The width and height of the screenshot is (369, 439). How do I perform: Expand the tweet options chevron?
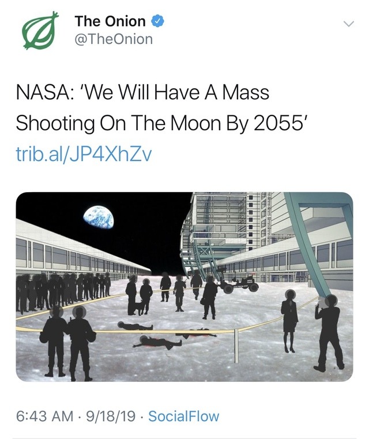click(349, 24)
